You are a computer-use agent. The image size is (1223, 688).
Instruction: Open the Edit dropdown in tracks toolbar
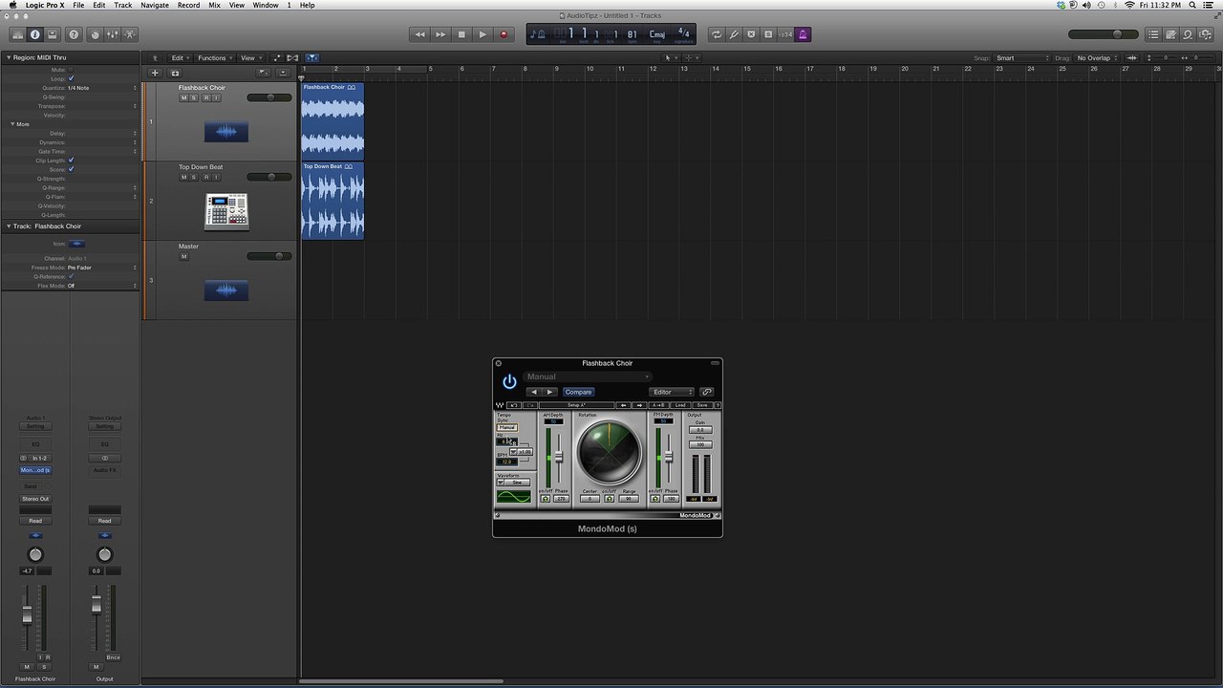coord(182,57)
